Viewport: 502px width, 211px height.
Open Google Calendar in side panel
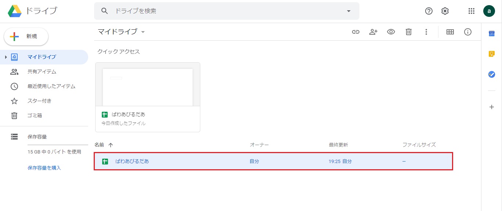491,34
